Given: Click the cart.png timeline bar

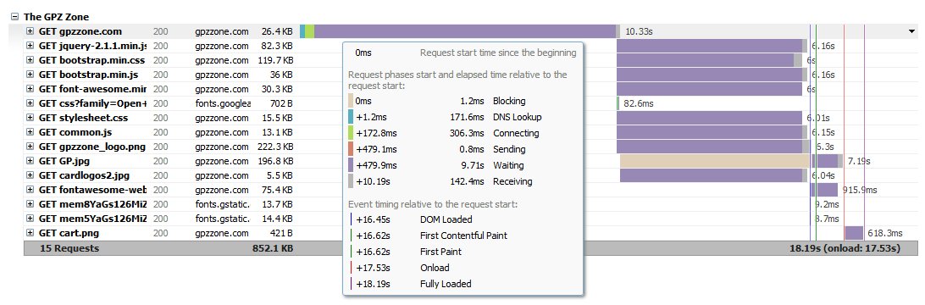Looking at the screenshot, I should click(x=854, y=233).
